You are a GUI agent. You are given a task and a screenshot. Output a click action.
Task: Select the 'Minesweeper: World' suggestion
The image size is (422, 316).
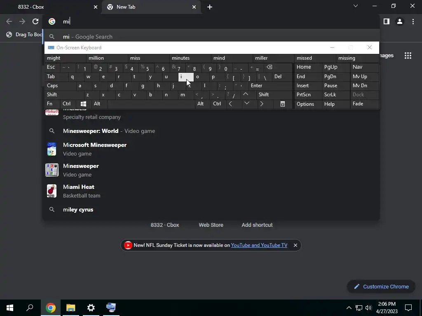tap(211, 131)
